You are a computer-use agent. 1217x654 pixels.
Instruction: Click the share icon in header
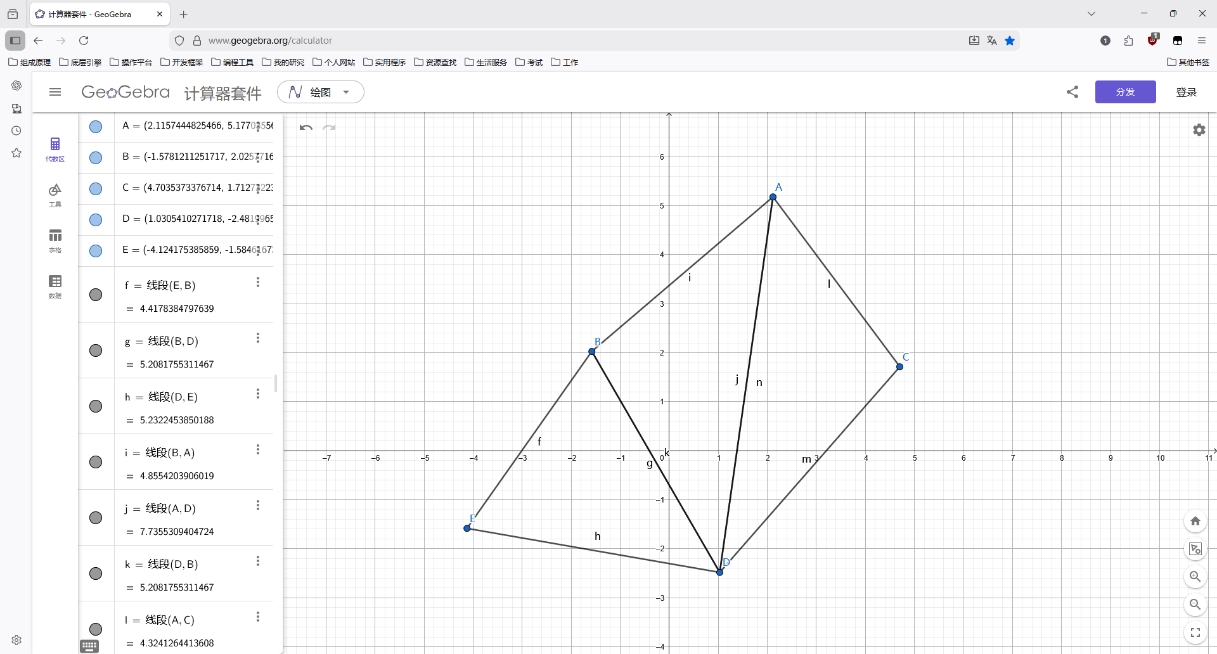click(1072, 92)
